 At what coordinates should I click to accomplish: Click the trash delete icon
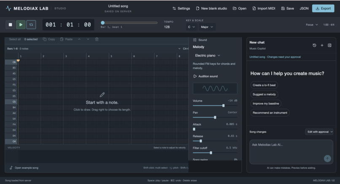(97, 39)
